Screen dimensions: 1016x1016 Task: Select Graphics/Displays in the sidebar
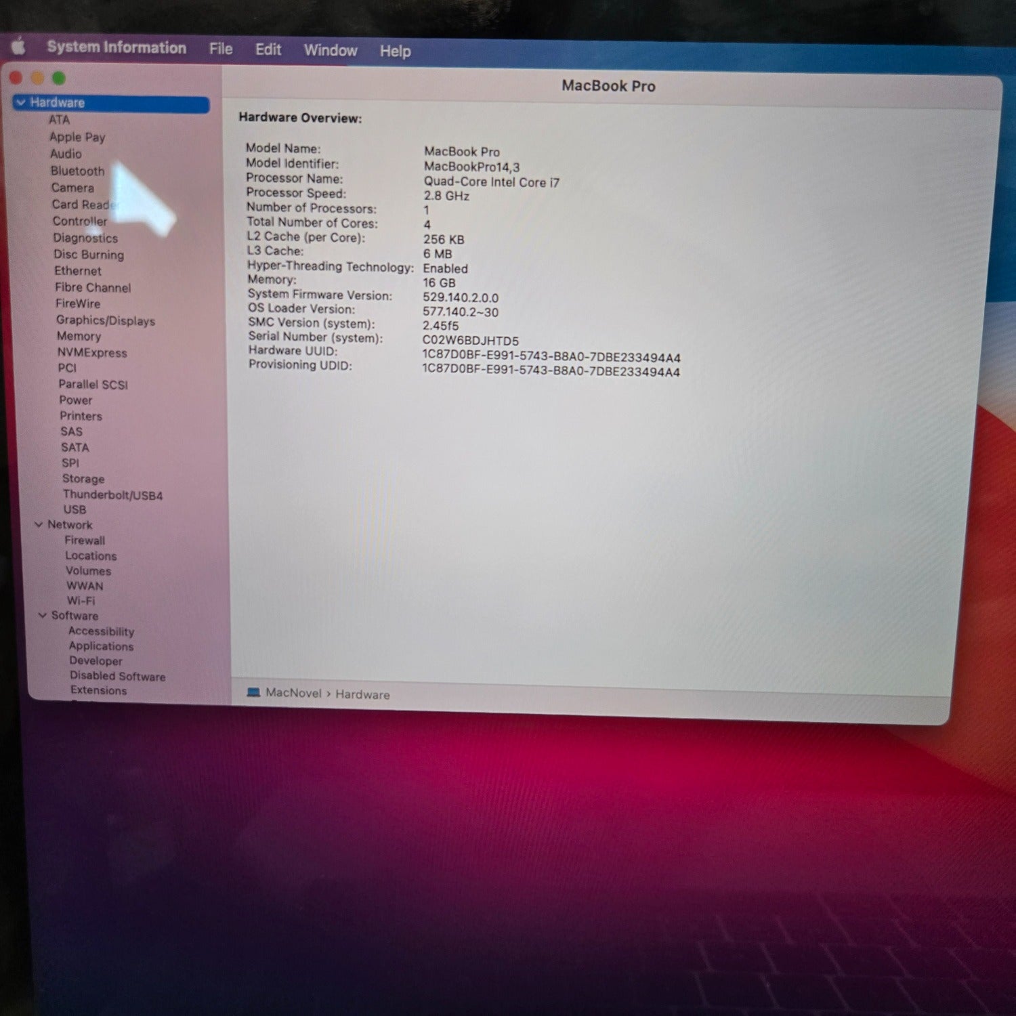click(x=106, y=320)
